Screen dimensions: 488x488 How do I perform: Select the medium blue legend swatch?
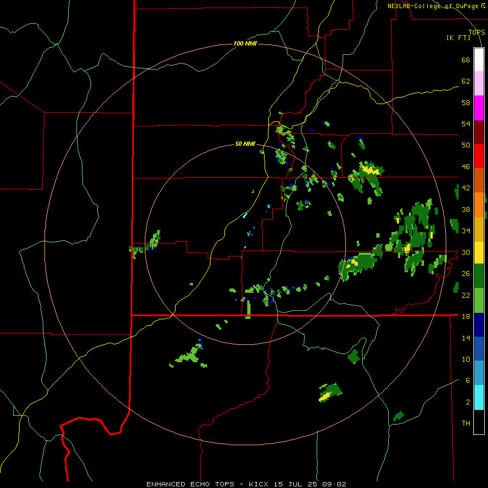(479, 349)
